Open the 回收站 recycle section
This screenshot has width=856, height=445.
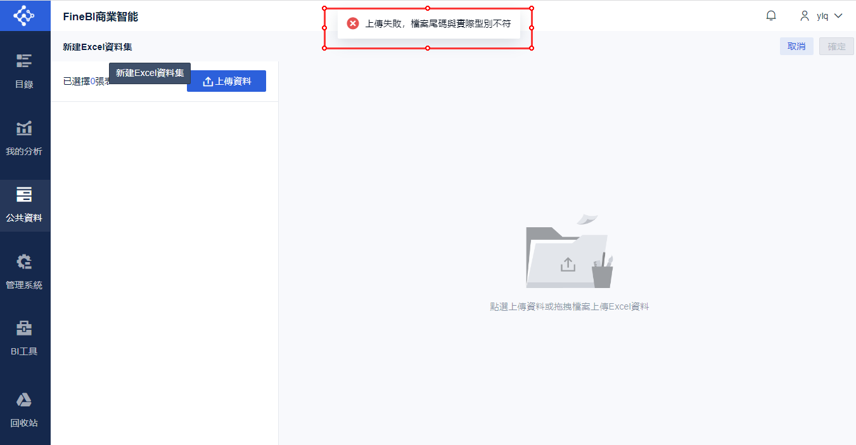point(25,410)
